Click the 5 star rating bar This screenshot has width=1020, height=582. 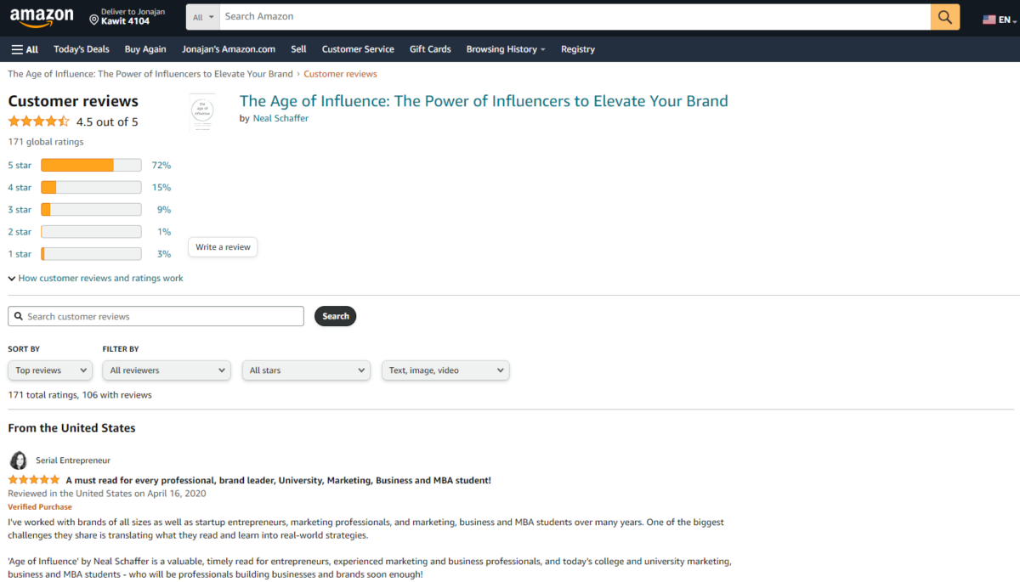tap(91, 164)
